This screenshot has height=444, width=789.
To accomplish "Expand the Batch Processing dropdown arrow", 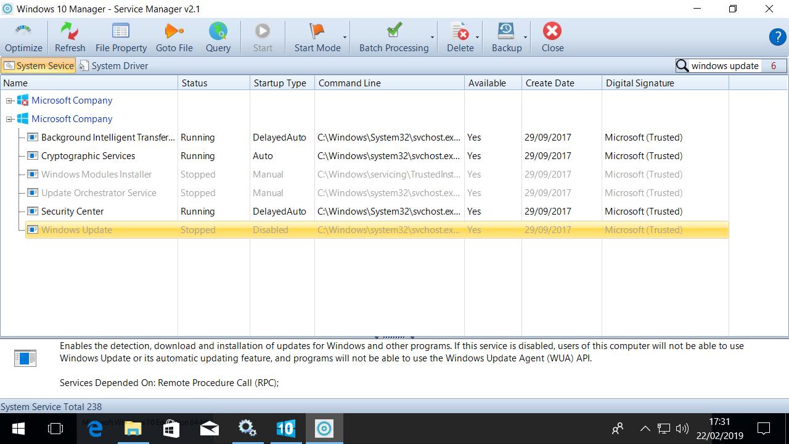I will (433, 38).
